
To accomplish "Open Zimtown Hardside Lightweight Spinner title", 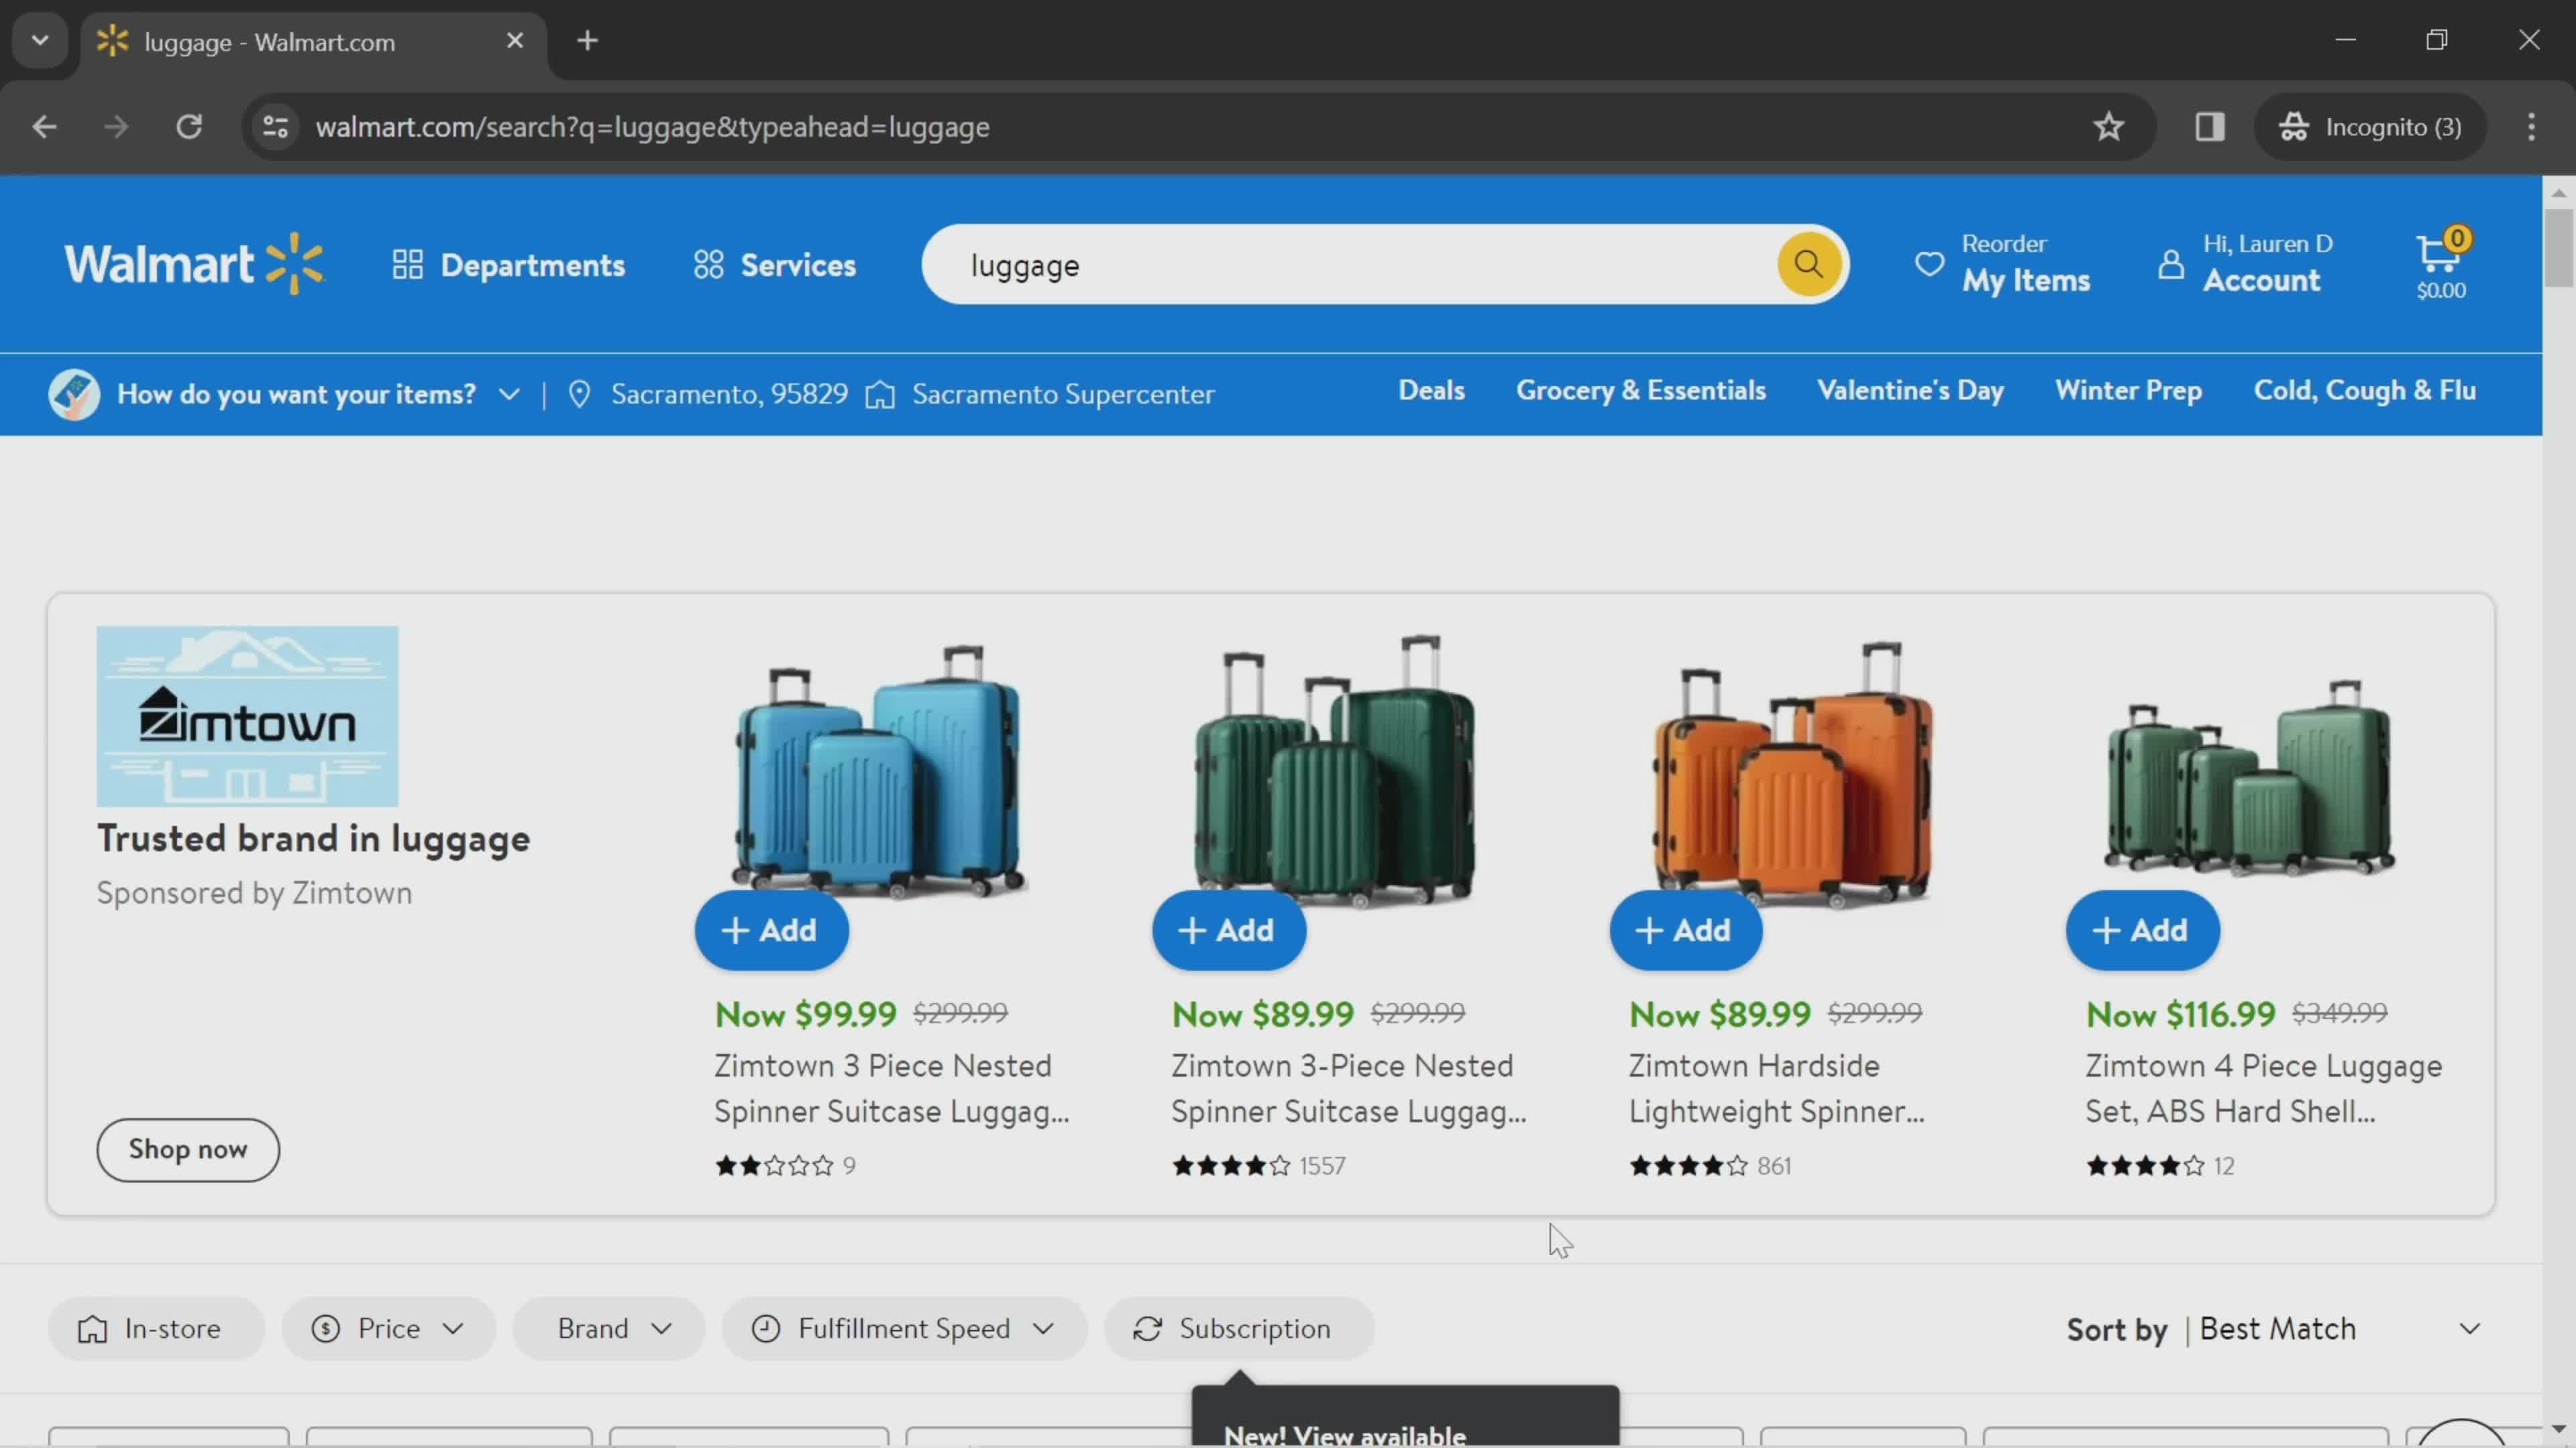I will tap(1776, 1088).
